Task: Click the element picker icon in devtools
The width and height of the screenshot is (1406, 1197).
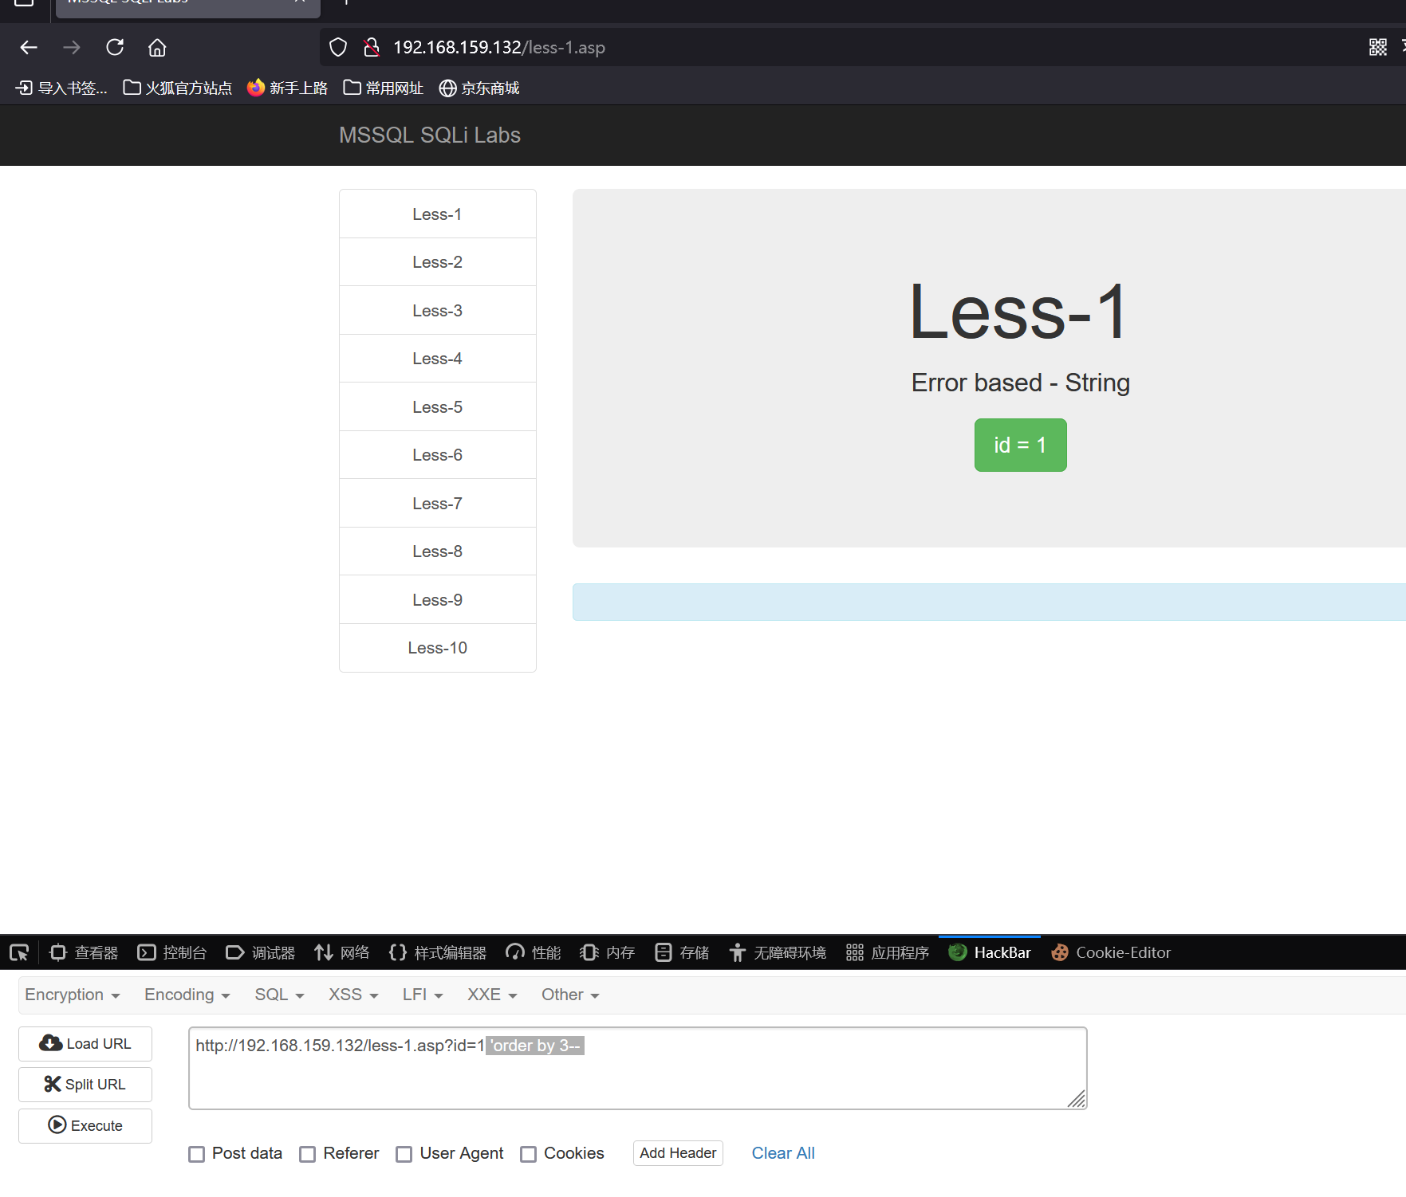Action: click(19, 952)
